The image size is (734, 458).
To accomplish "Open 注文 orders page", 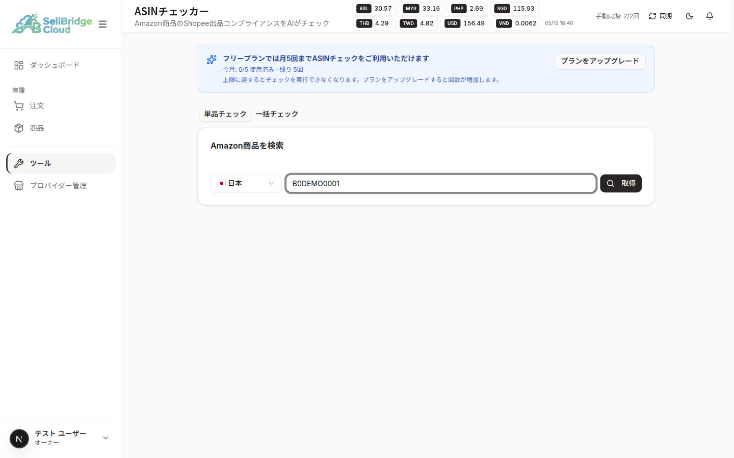I will (61, 106).
